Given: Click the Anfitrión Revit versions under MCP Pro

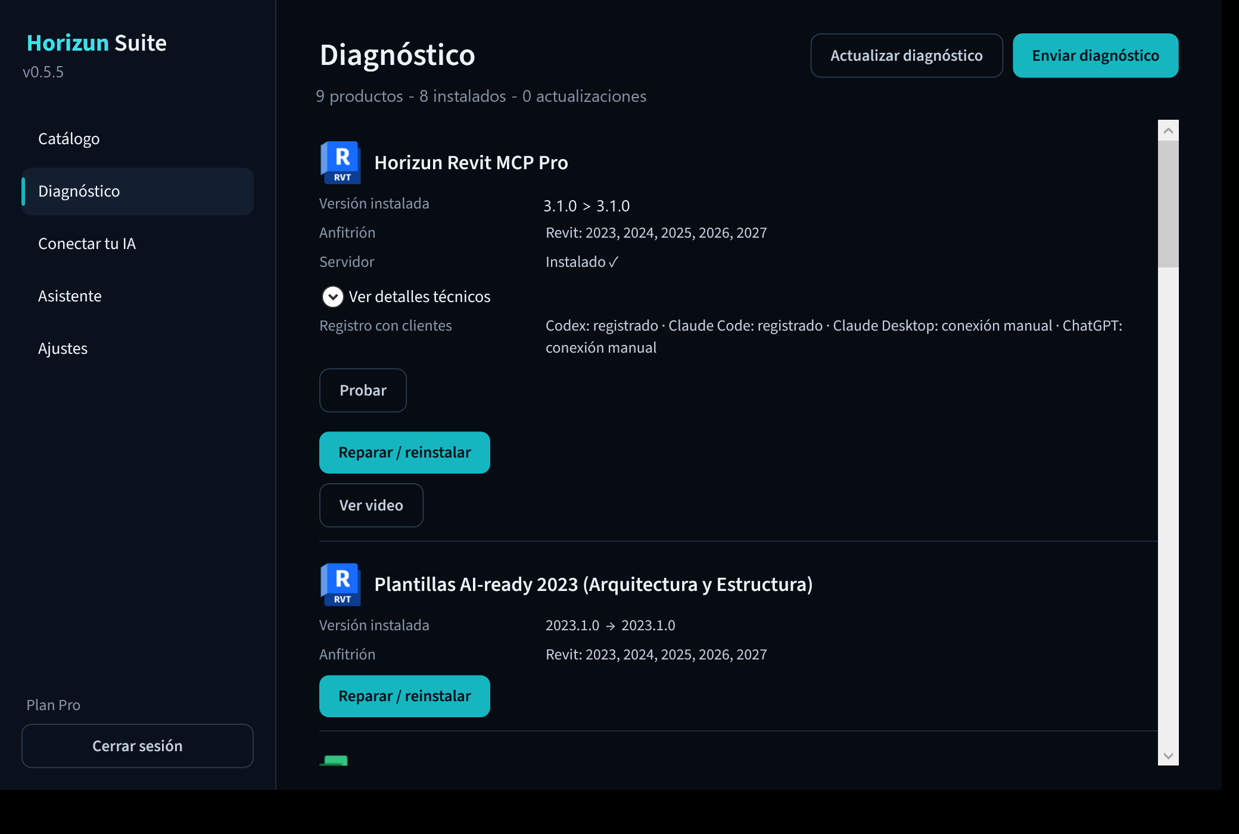Looking at the screenshot, I should pyautogui.click(x=656, y=233).
